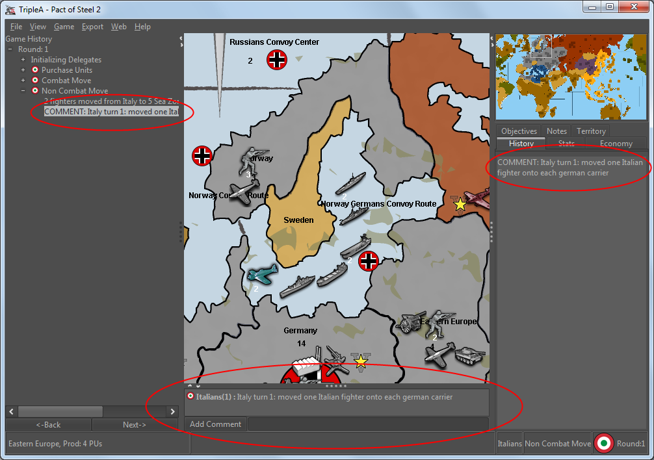Click the yellow star capital marker in Germany

[x=360, y=361]
